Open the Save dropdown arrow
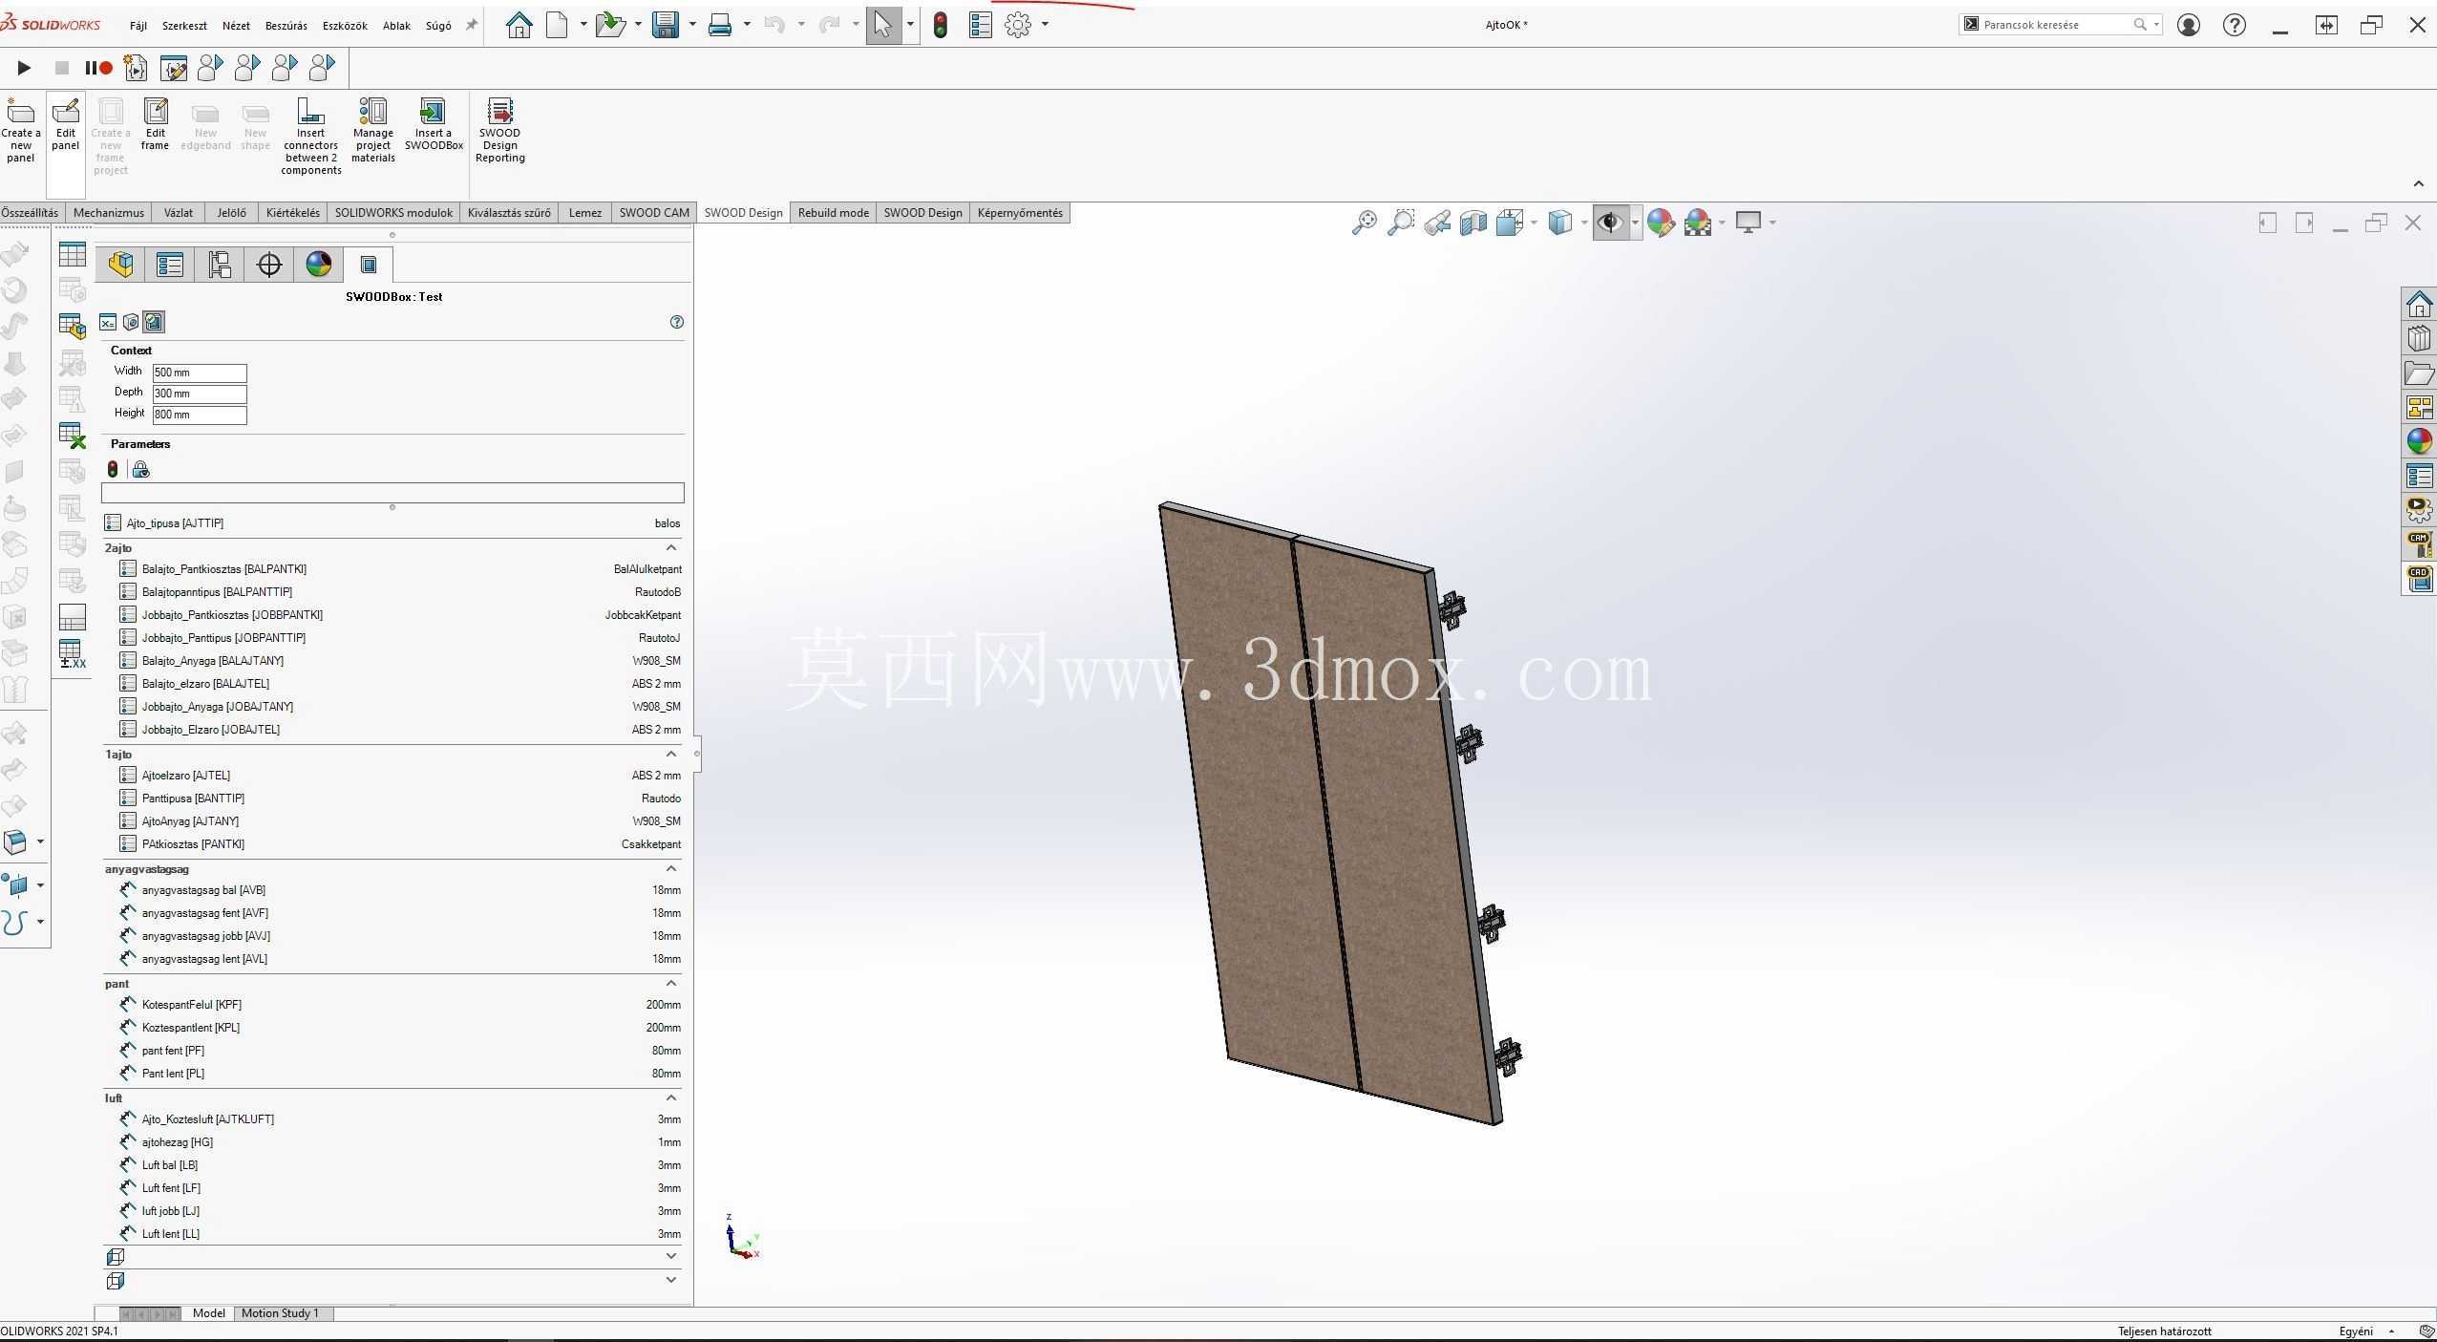Image resolution: width=2437 pixels, height=1342 pixels. tap(692, 25)
